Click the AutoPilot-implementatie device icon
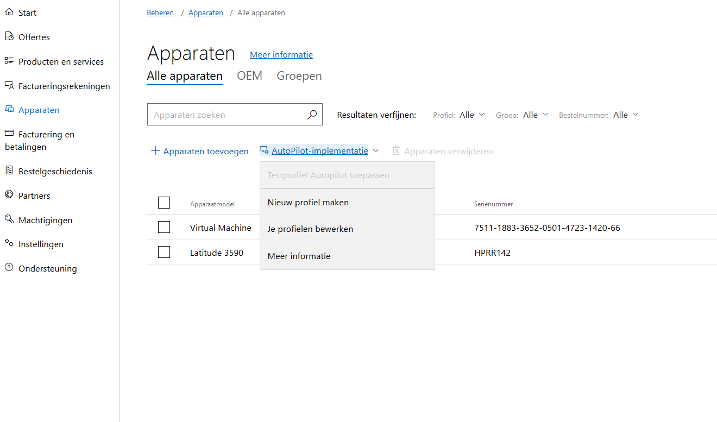717x422 pixels. [265, 150]
